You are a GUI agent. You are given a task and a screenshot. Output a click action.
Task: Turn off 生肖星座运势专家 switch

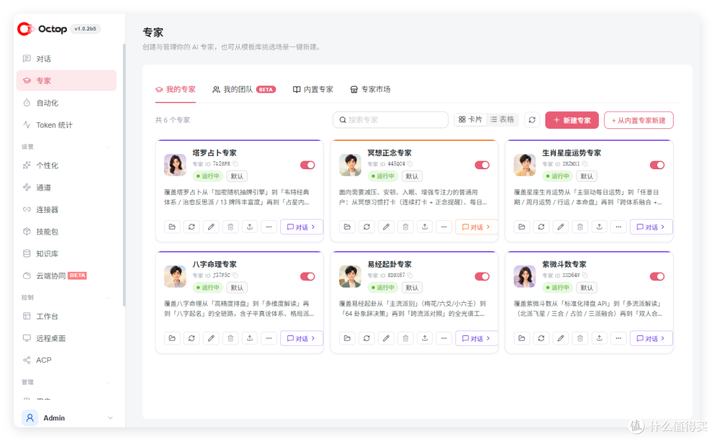tap(657, 165)
